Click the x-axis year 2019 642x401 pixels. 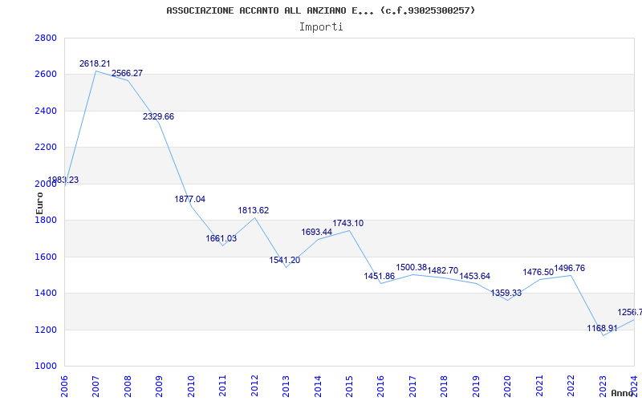click(476, 387)
